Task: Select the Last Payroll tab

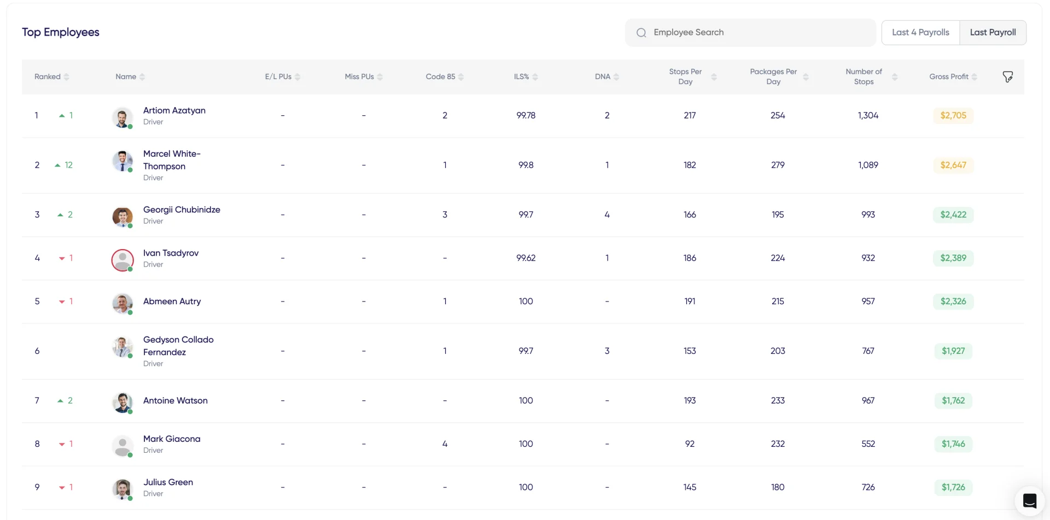Action: 993,32
